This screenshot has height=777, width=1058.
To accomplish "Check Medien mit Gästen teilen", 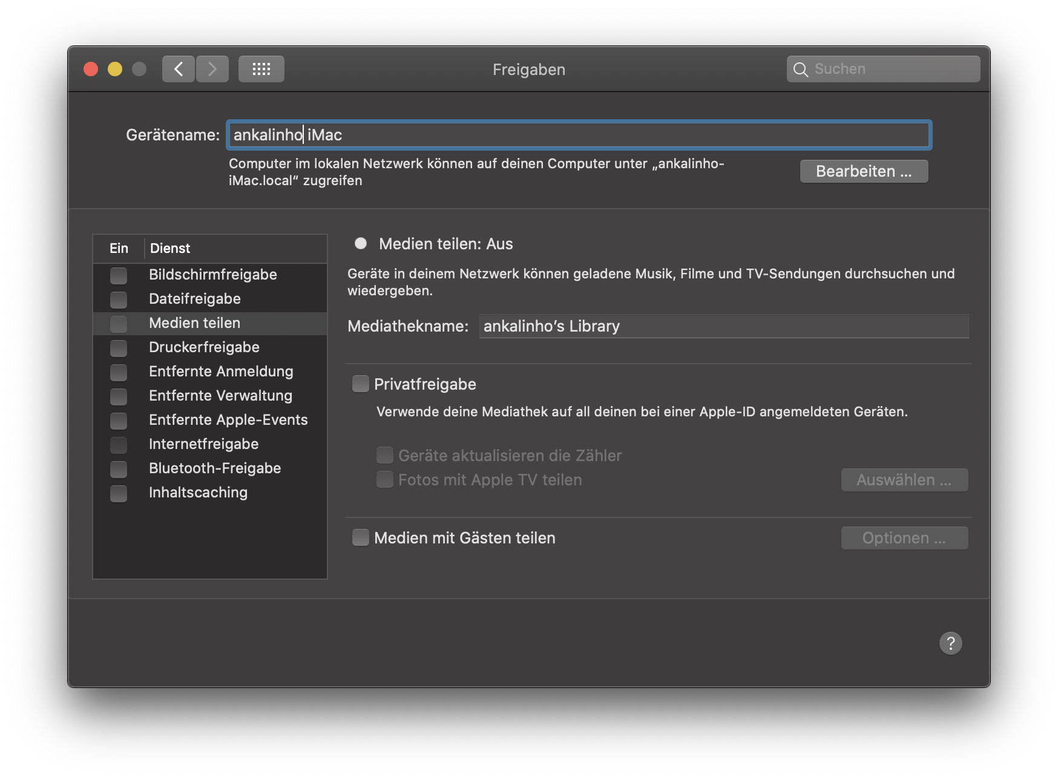I will [361, 538].
